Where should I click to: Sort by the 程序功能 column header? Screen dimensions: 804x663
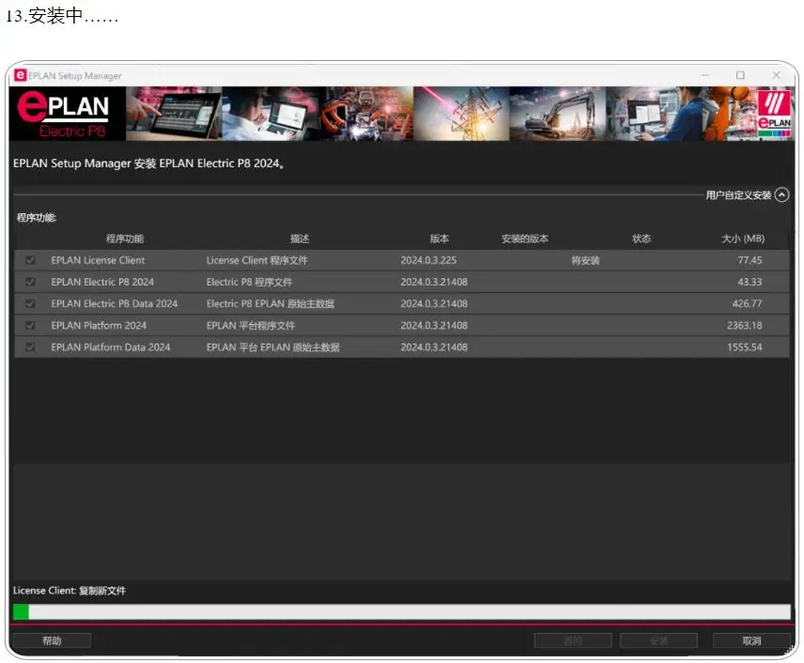125,239
